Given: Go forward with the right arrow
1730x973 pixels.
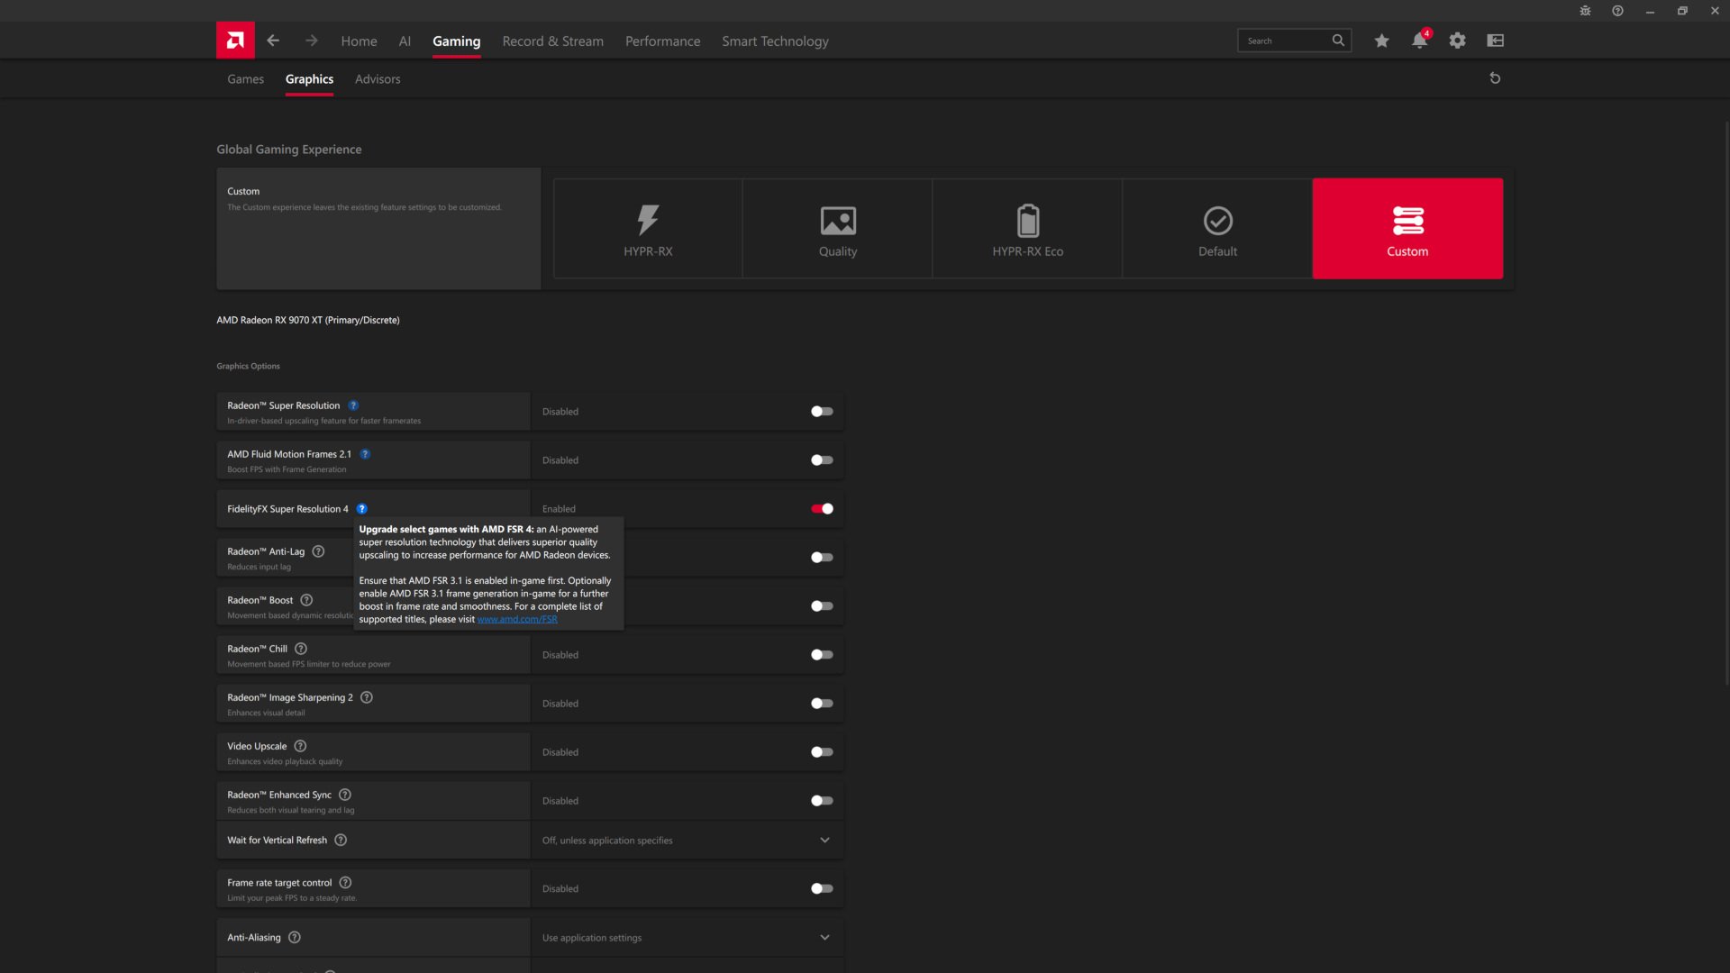Looking at the screenshot, I should pos(312,41).
